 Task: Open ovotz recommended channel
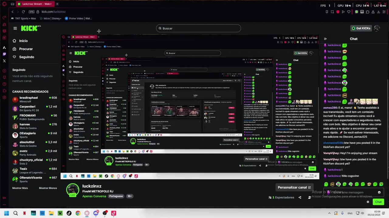(35, 153)
